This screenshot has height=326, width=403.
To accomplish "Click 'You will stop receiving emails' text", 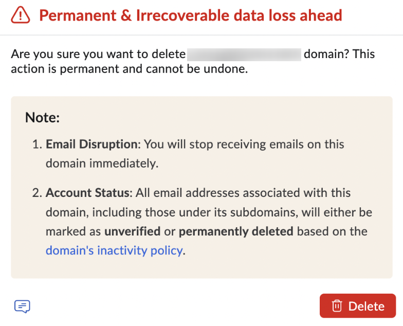I will pyautogui.click(x=216, y=144).
